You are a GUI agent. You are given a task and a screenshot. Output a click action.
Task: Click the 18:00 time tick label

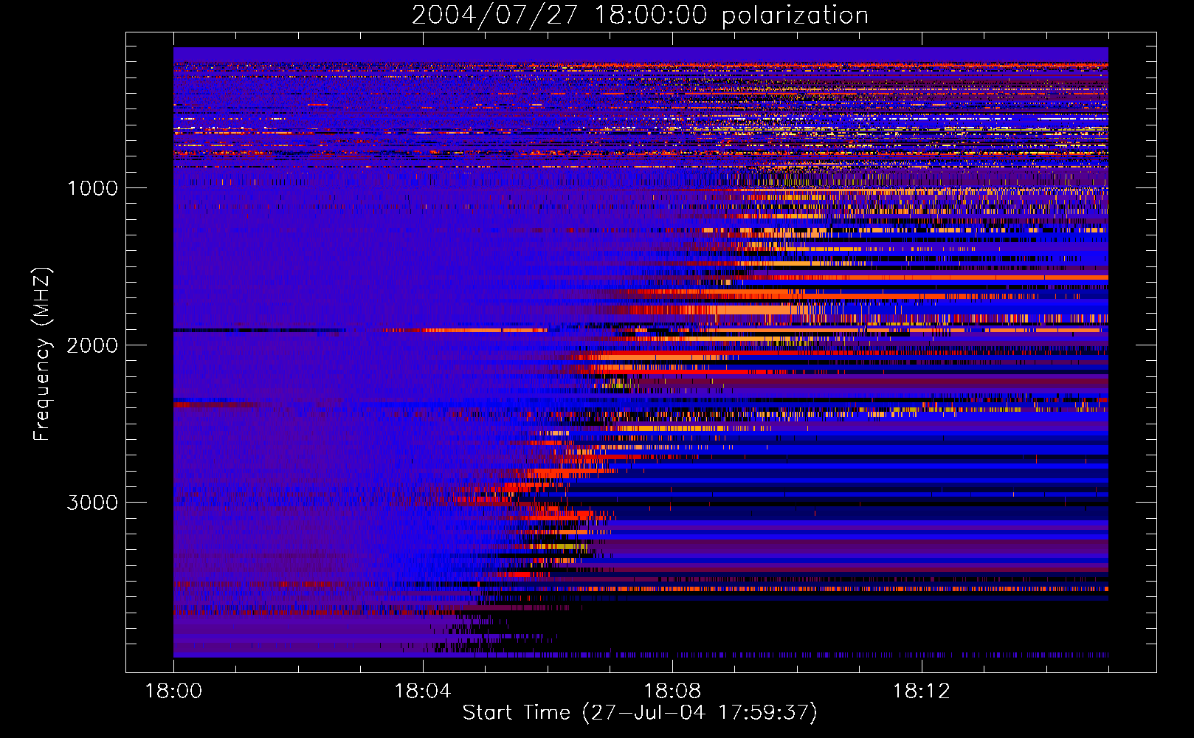point(173,692)
